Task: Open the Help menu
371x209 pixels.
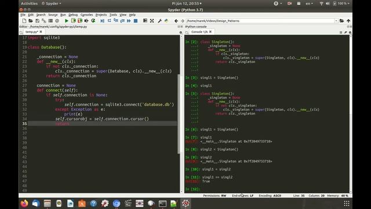Action: 132,15
